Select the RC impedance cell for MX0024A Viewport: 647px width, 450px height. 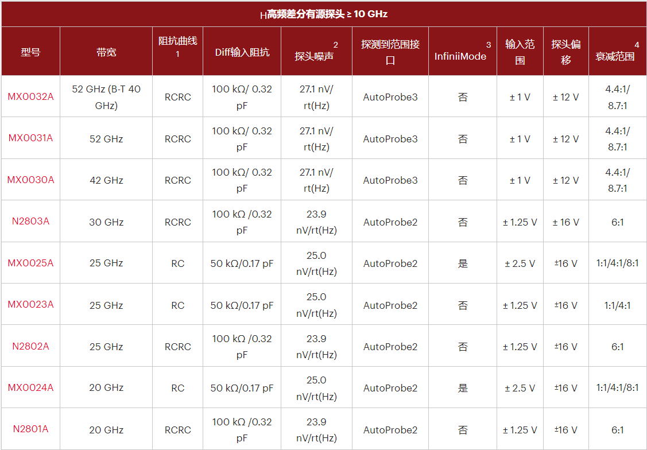tap(178, 387)
